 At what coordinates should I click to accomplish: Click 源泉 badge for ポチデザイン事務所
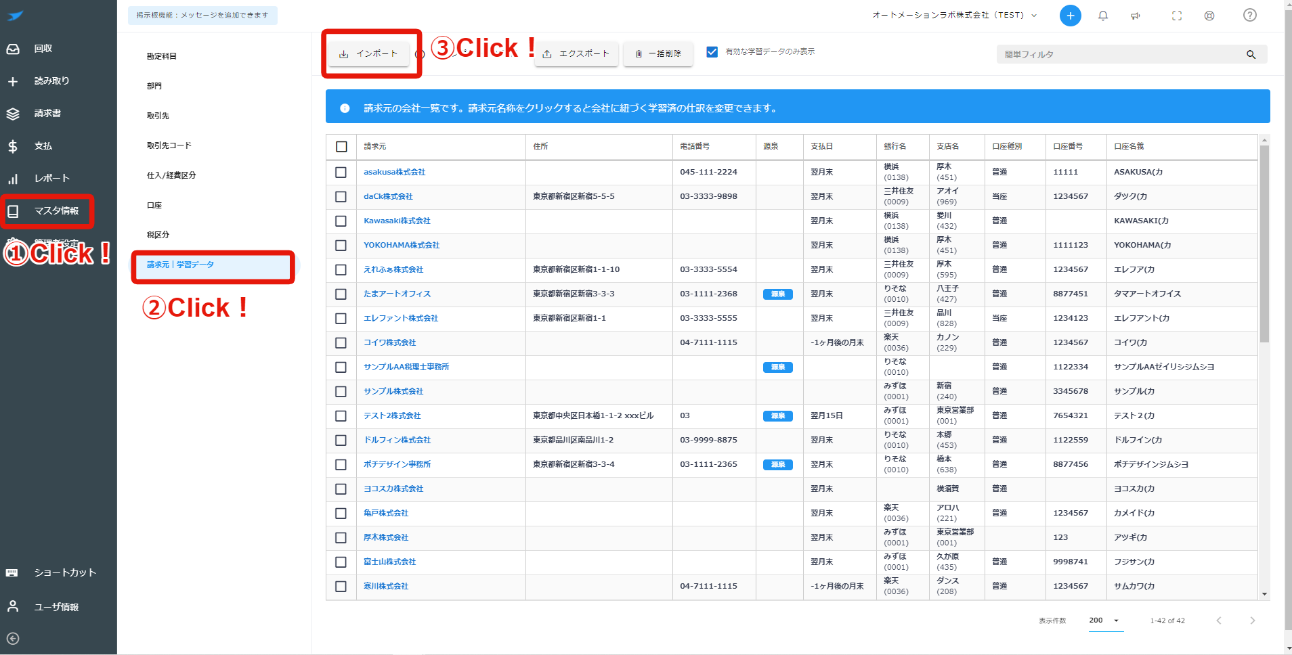[x=778, y=465]
